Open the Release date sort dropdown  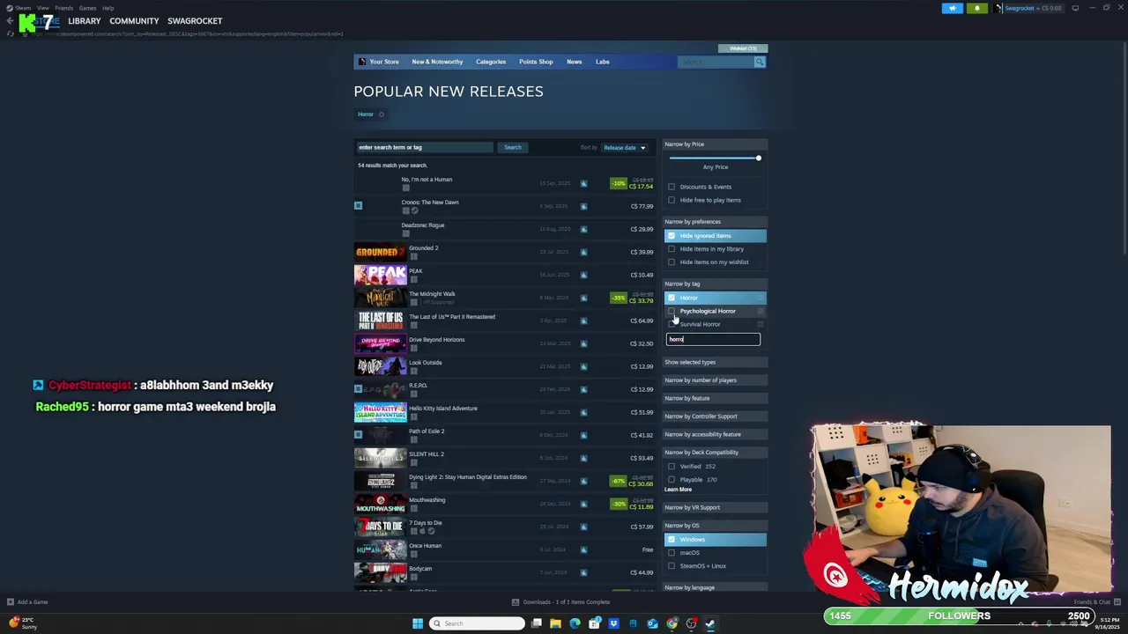(x=624, y=148)
